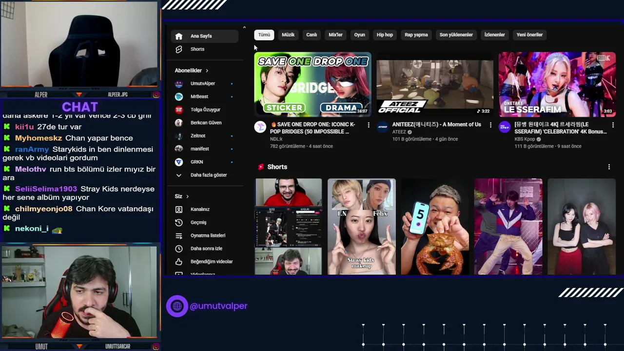Click the Beğendiğim videolar thumbs-up icon

179,262
